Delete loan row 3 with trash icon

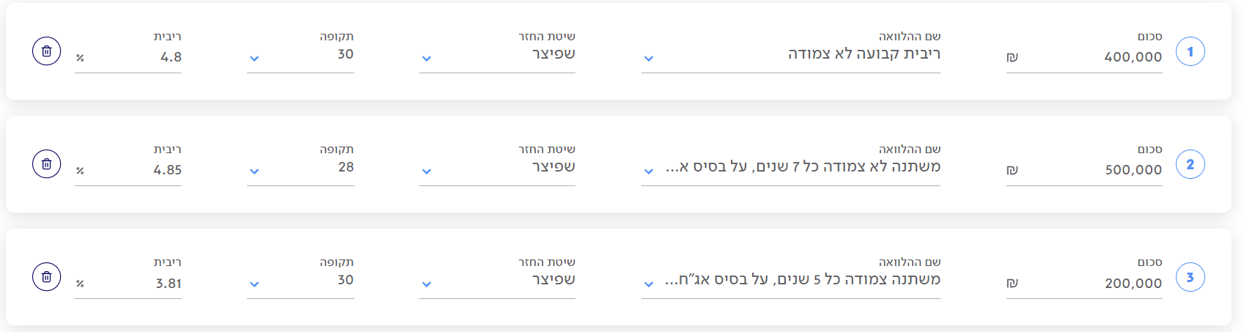(x=46, y=277)
